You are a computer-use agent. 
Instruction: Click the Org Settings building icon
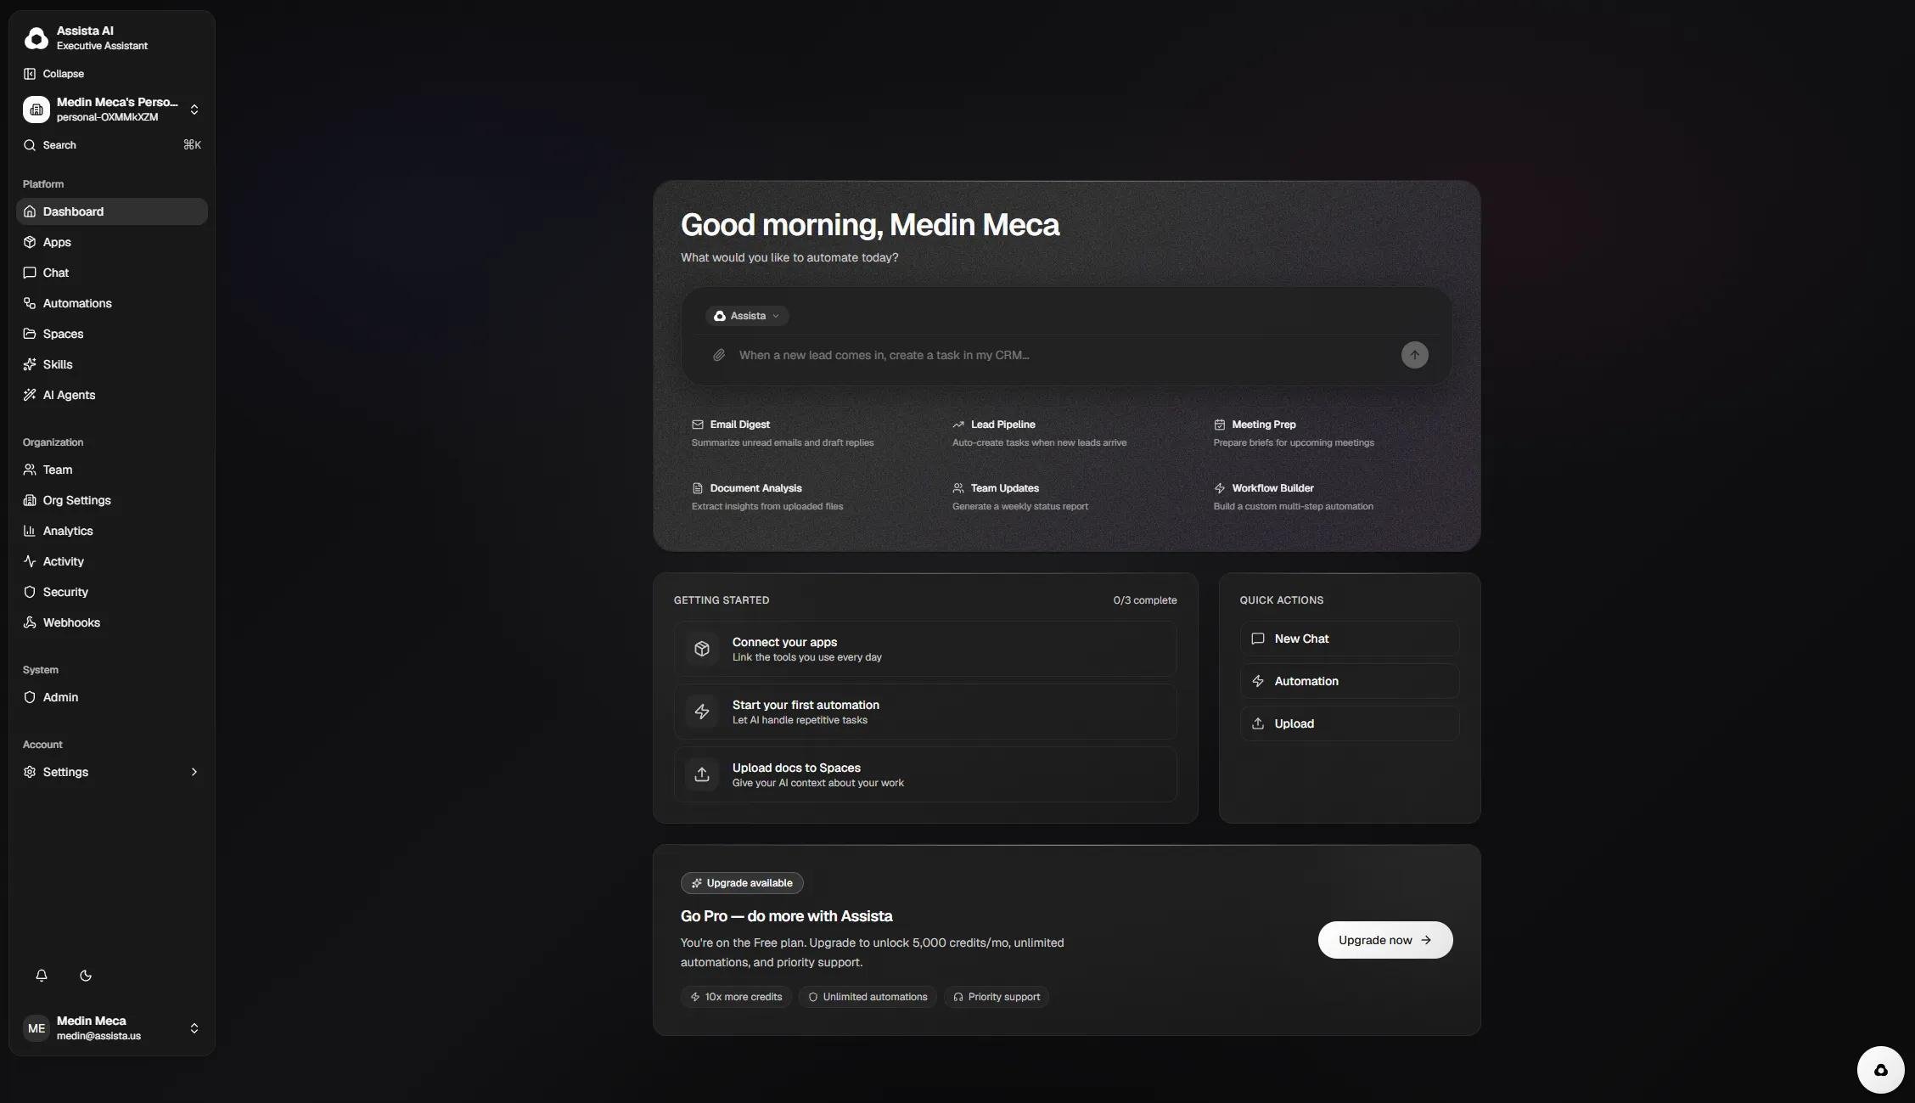pos(30,500)
